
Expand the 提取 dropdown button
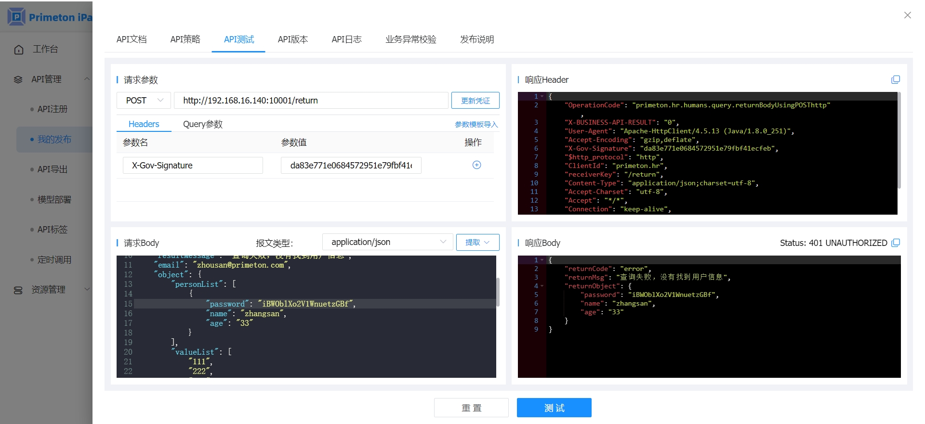(477, 242)
